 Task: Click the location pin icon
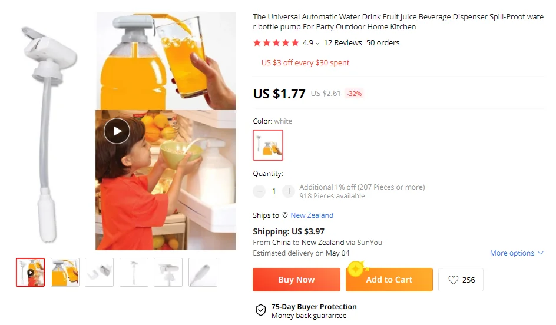tap(285, 215)
